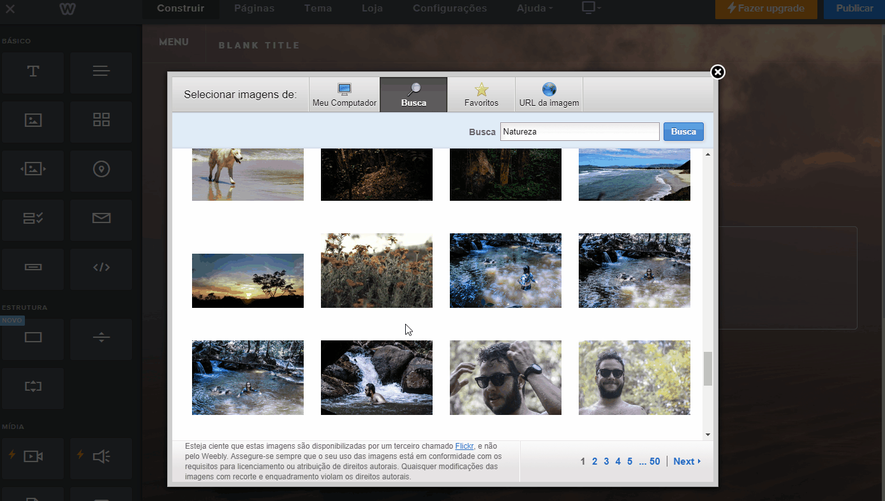Close the image selection dialog
The width and height of the screenshot is (885, 501).
(718, 72)
